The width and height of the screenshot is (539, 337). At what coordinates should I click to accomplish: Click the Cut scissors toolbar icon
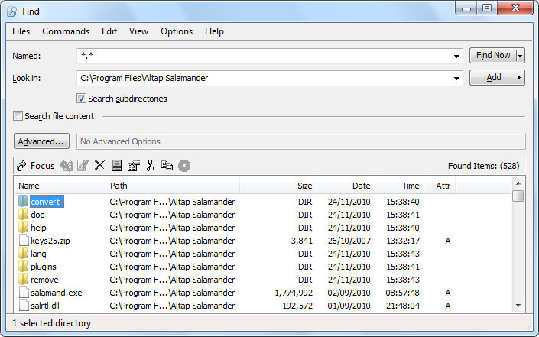tap(150, 166)
